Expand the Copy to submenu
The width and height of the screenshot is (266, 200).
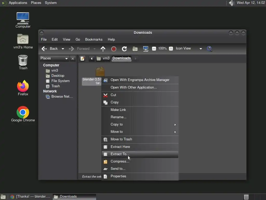(140, 124)
